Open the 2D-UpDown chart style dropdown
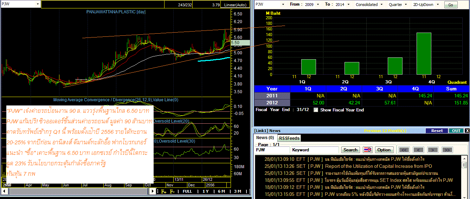 click(x=437, y=4)
